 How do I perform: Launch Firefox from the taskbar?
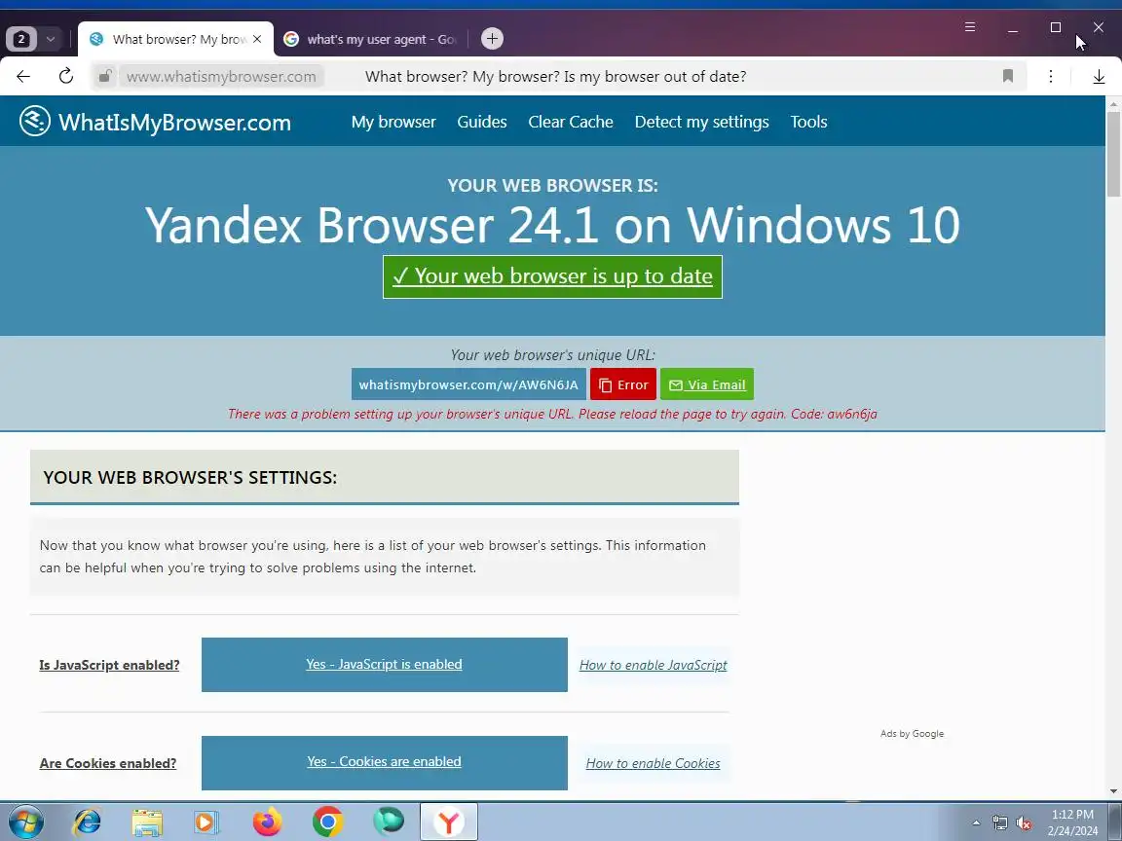268,823
